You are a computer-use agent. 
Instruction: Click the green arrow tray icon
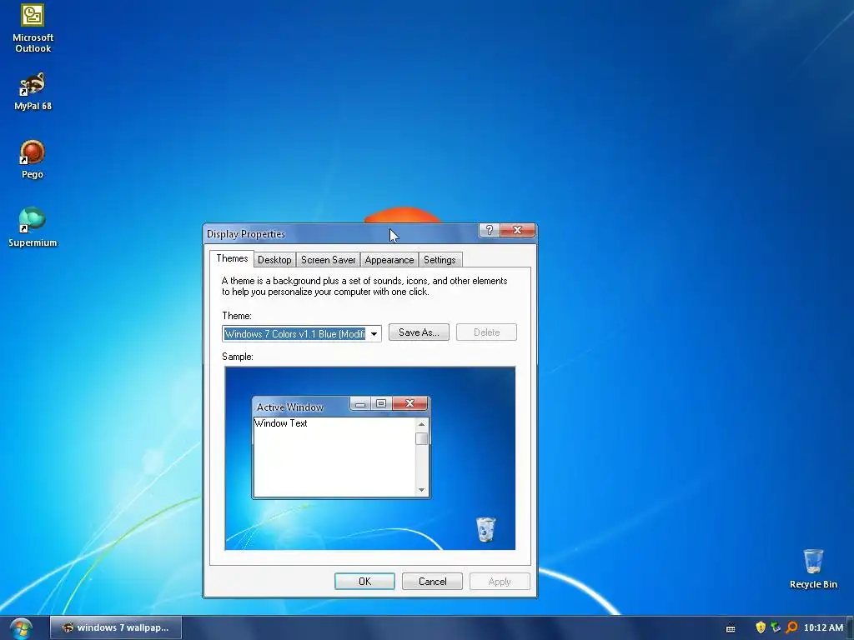(x=776, y=627)
